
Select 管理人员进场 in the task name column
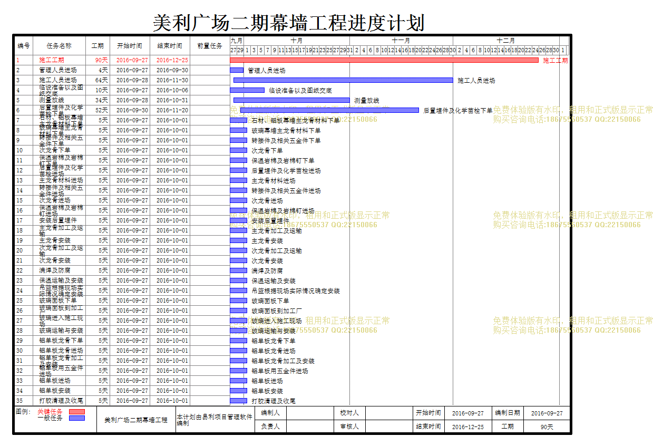point(58,70)
